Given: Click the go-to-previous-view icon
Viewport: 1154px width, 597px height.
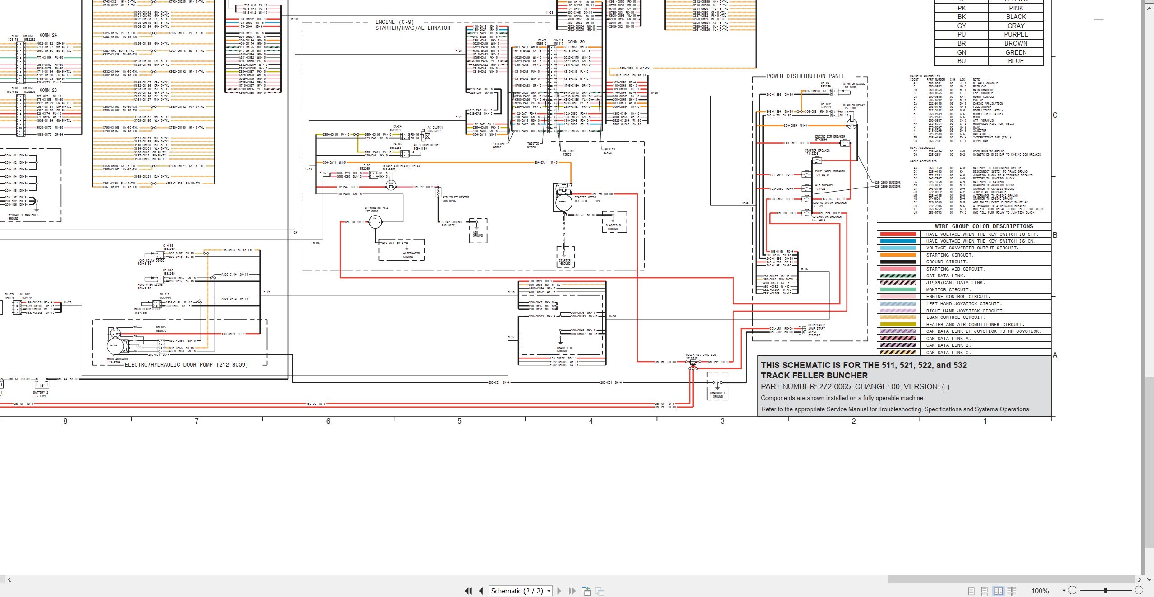Looking at the screenshot, I should [586, 591].
